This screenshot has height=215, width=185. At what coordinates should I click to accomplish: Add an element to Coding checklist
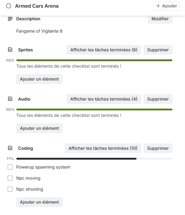point(39,202)
